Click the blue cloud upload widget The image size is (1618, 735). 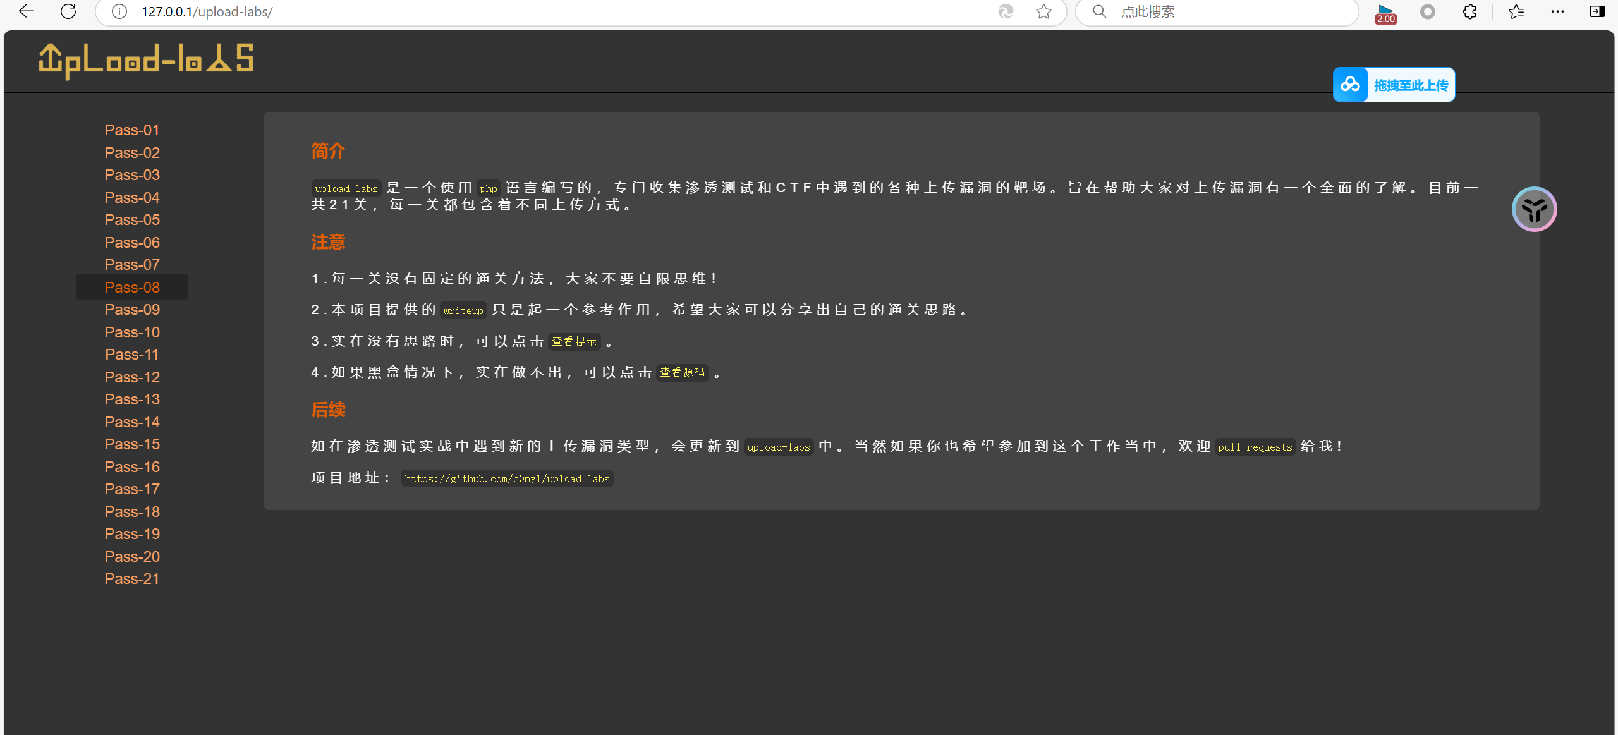click(1394, 85)
